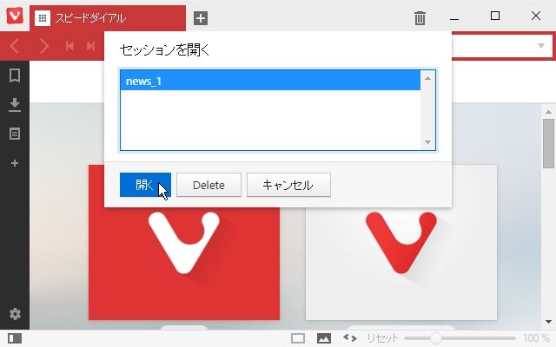This screenshot has width=556, height=347.
Task: Select the news_1 session entry
Action: [270, 81]
